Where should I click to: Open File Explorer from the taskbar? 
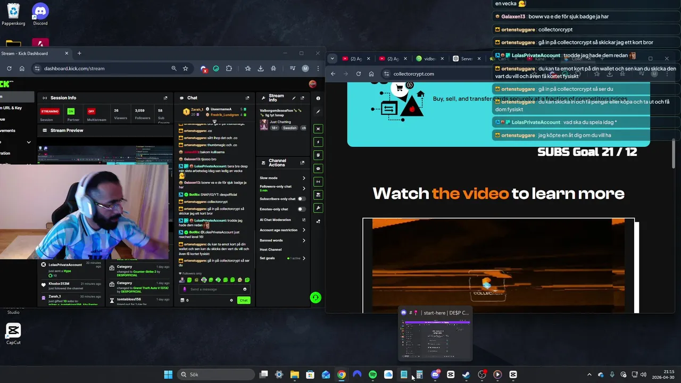click(x=295, y=374)
